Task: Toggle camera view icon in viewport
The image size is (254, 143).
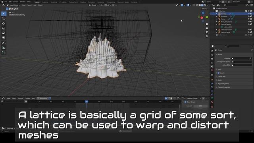Action: (x=207, y=32)
